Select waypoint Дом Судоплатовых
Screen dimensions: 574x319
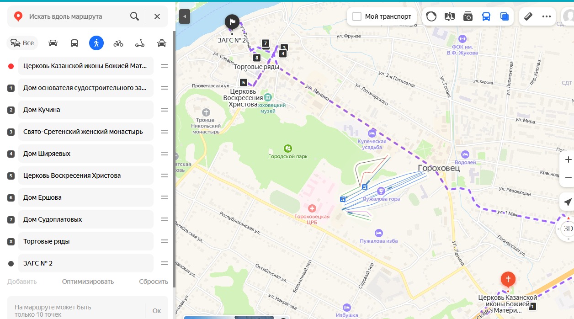pyautogui.click(x=86, y=219)
